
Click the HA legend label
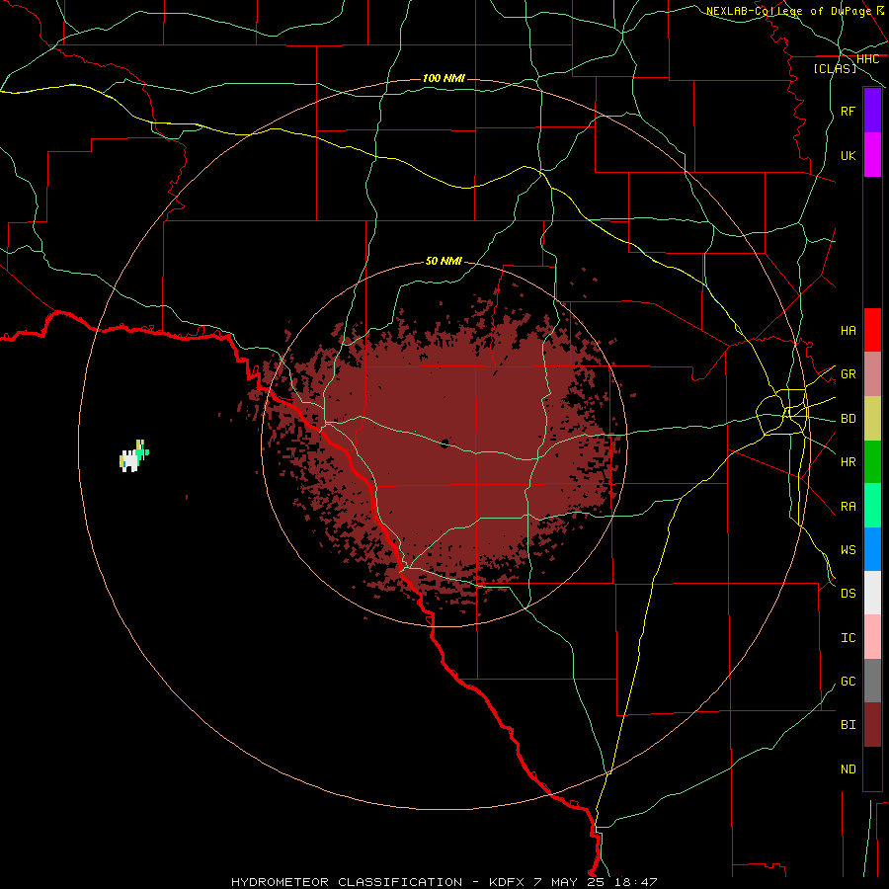tap(848, 330)
